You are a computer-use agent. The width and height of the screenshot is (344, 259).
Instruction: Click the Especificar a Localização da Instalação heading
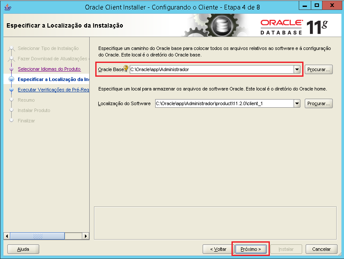(x=65, y=25)
